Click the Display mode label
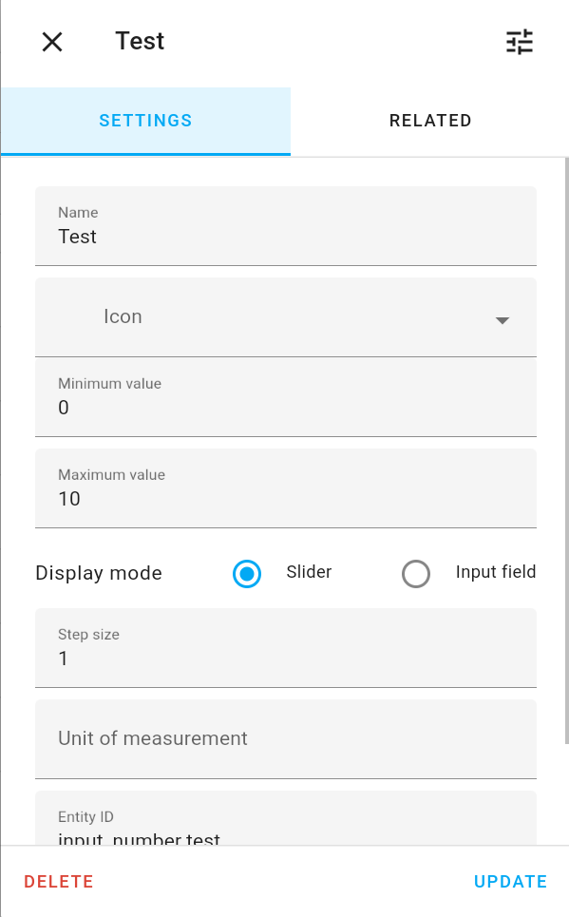The height and width of the screenshot is (917, 569). (98, 573)
